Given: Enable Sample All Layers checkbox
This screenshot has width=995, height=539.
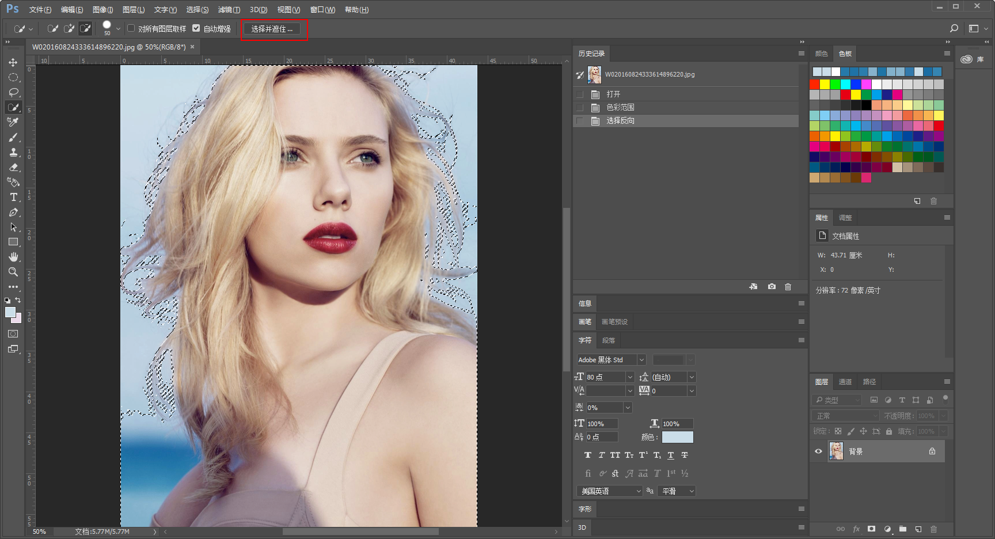Looking at the screenshot, I should (131, 28).
